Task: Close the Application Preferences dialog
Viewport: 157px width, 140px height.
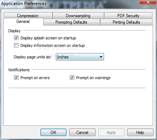Action: (148, 2)
